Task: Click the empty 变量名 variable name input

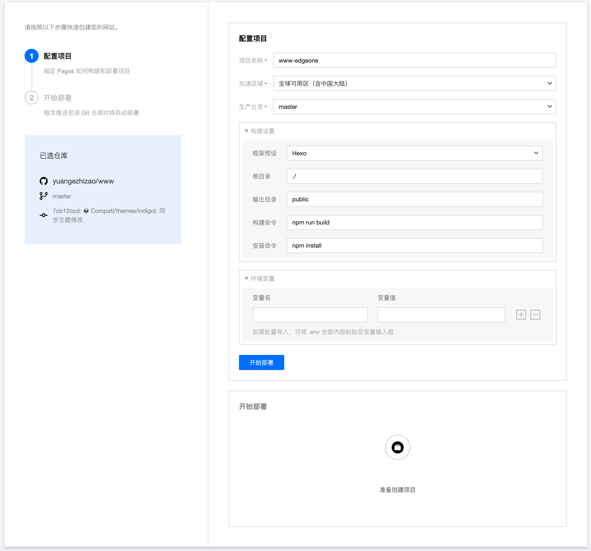Action: (x=310, y=315)
